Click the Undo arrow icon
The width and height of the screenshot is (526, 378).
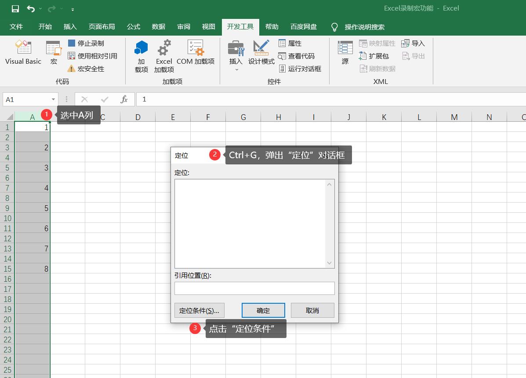pyautogui.click(x=31, y=9)
